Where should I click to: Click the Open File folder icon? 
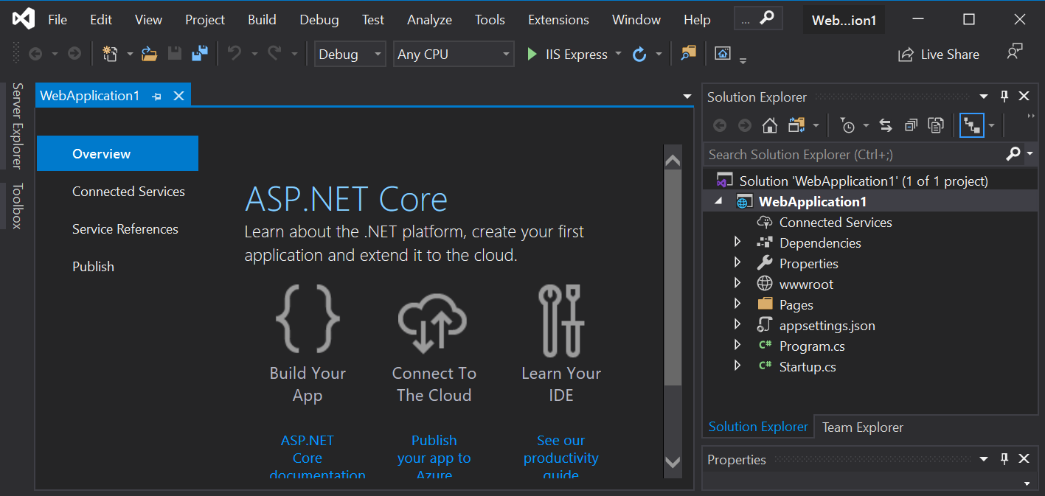[x=150, y=53]
